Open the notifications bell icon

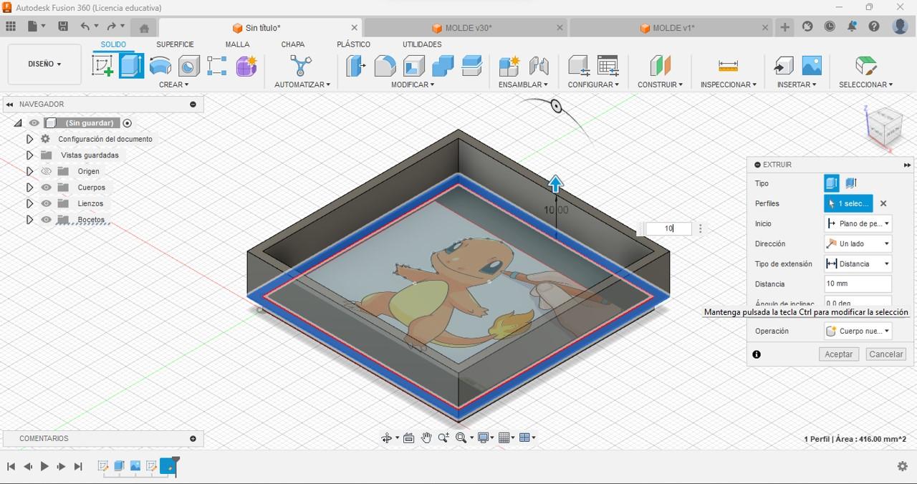pos(852,26)
